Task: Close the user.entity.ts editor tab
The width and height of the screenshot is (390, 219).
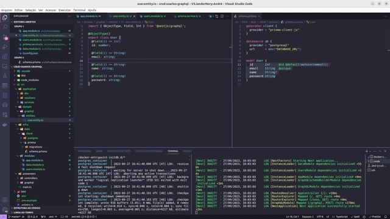Action: [x=134, y=16]
